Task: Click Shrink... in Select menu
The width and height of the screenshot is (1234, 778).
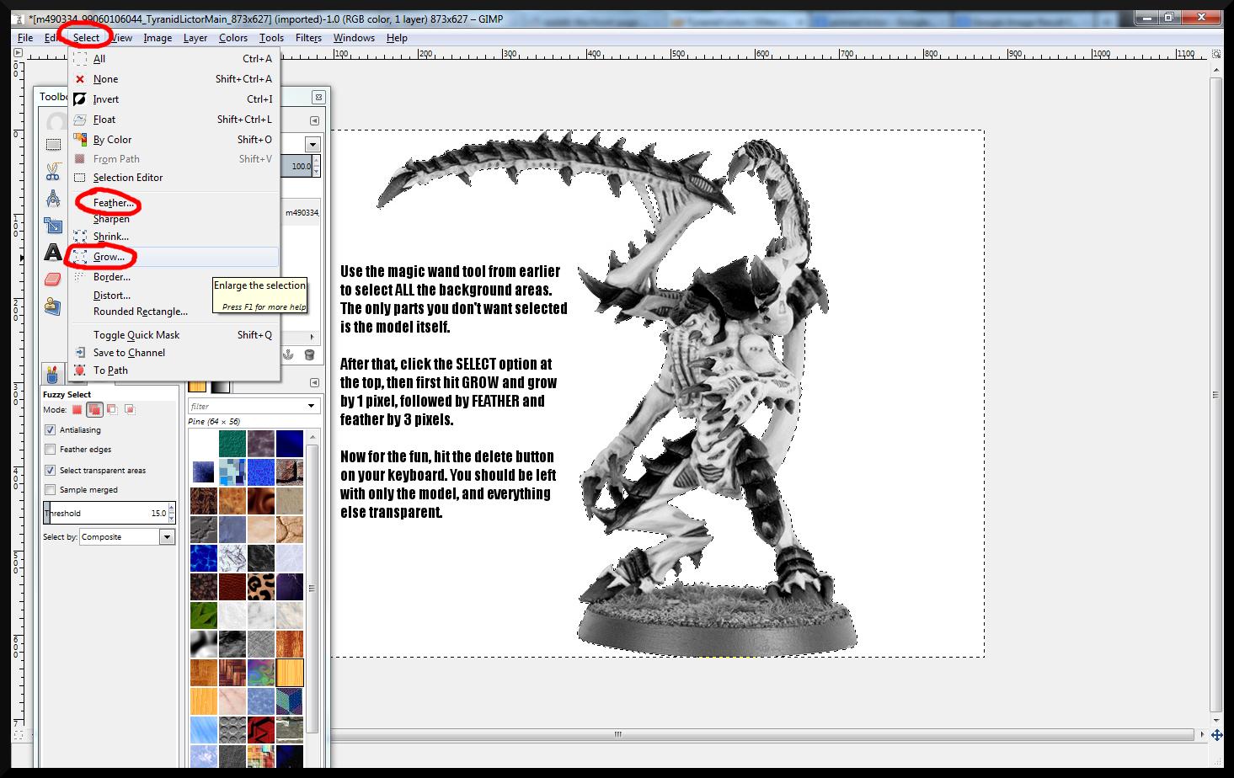Action: click(x=174, y=237)
